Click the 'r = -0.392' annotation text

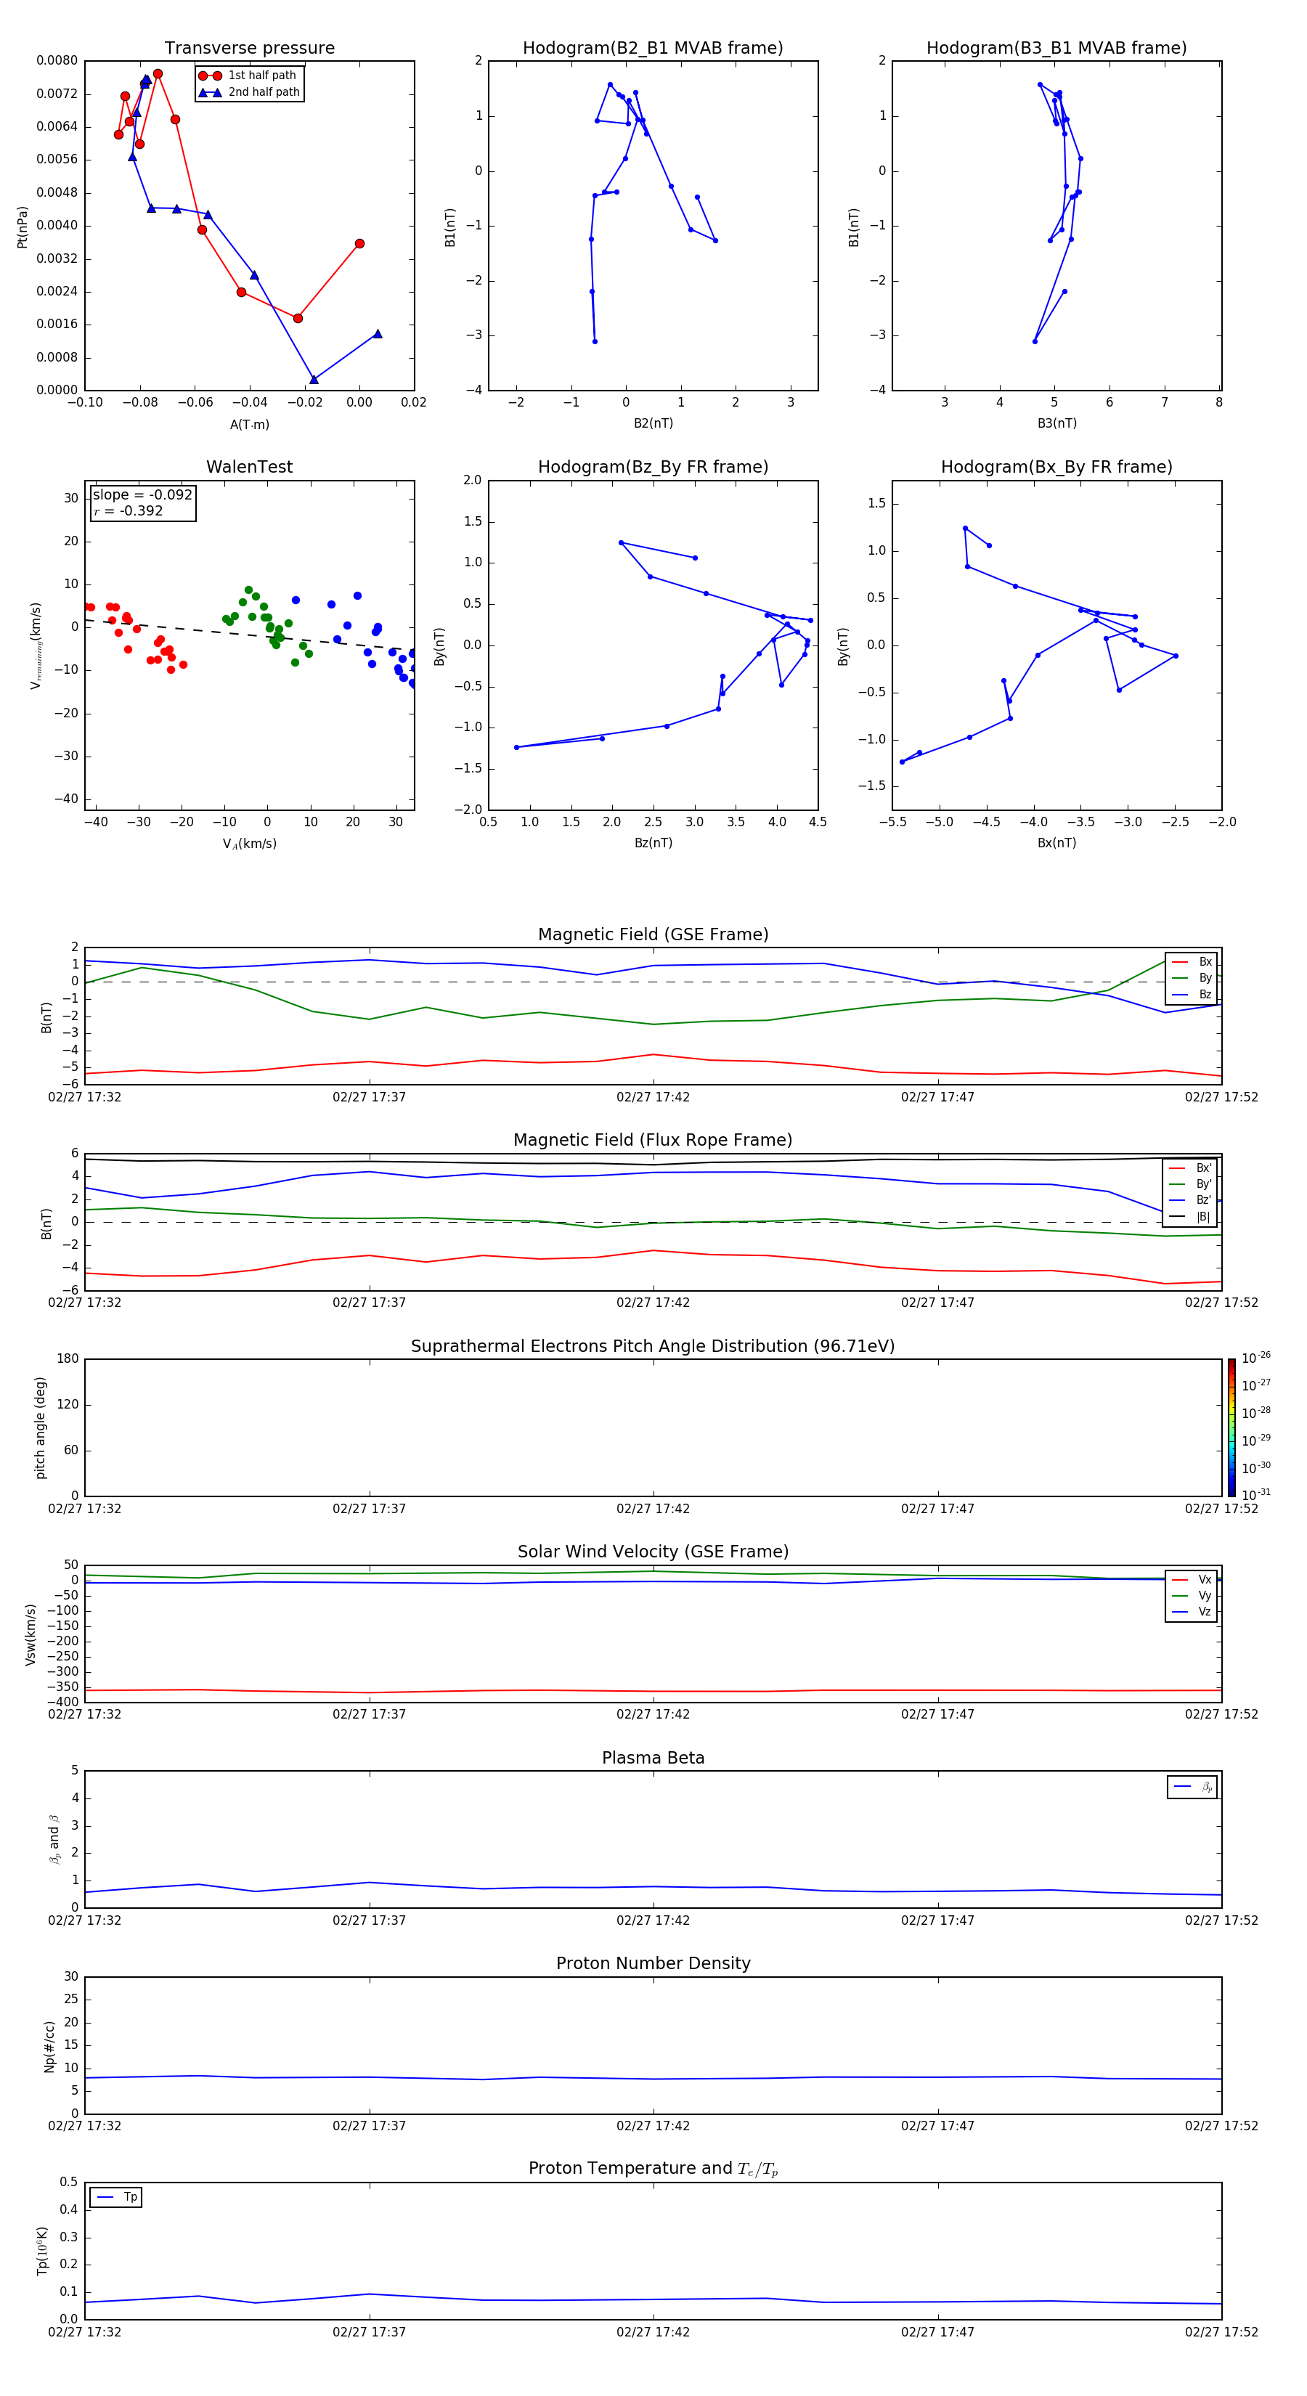[129, 510]
